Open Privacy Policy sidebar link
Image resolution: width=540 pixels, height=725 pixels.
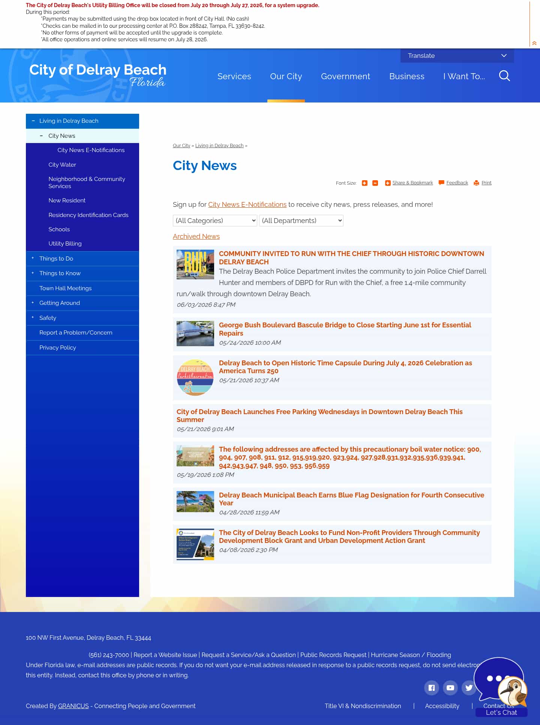57,348
